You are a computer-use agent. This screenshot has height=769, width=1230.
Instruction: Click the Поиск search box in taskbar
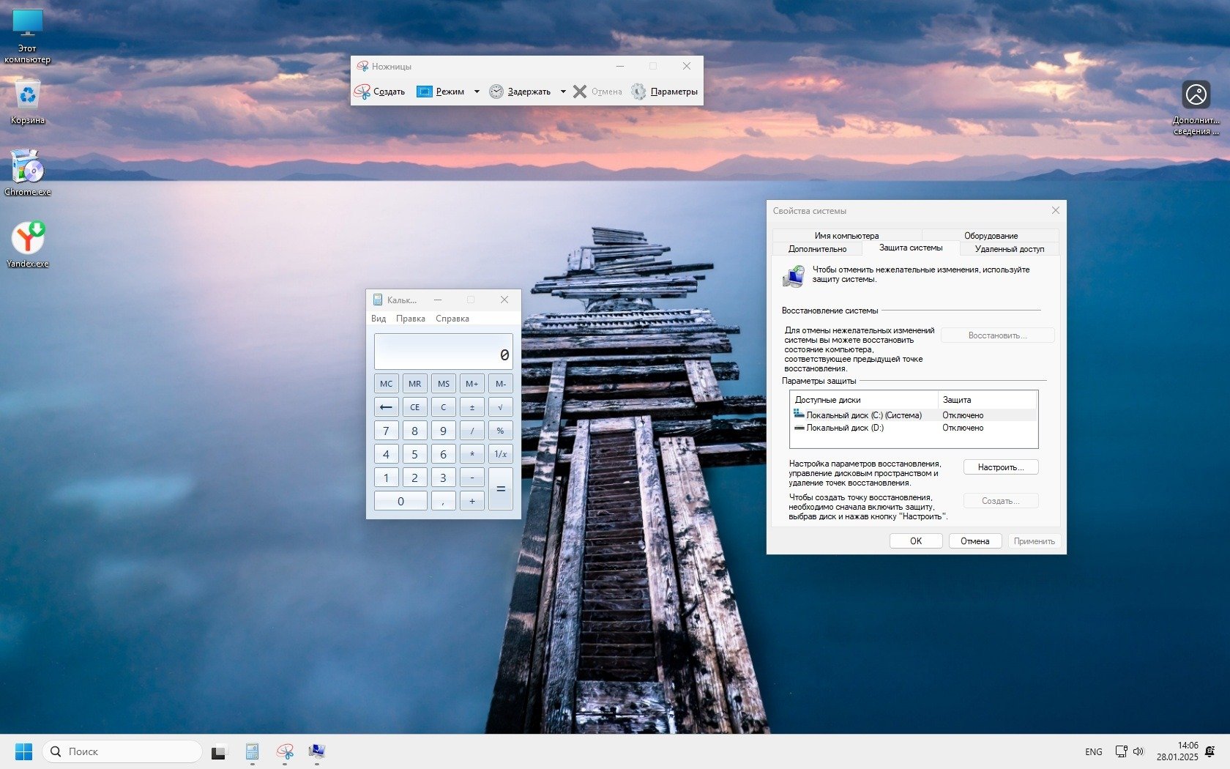tap(122, 751)
